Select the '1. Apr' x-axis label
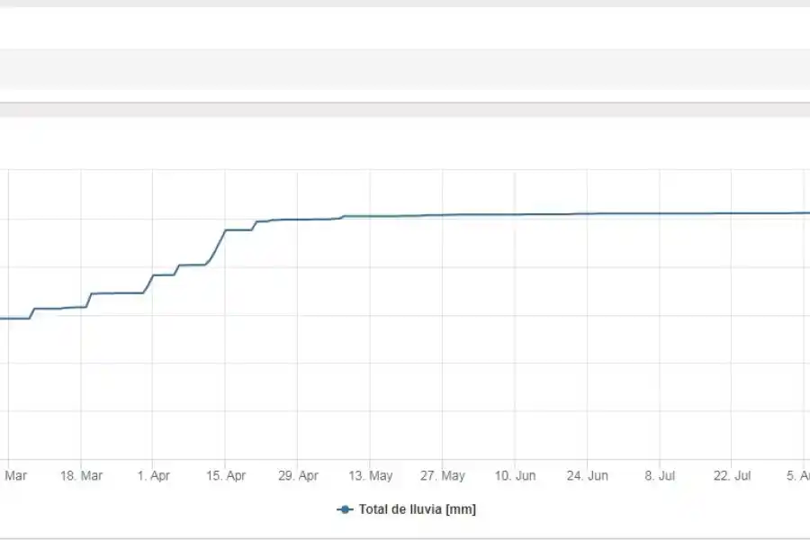Screen dimensions: 810x540 pyautogui.click(x=153, y=476)
